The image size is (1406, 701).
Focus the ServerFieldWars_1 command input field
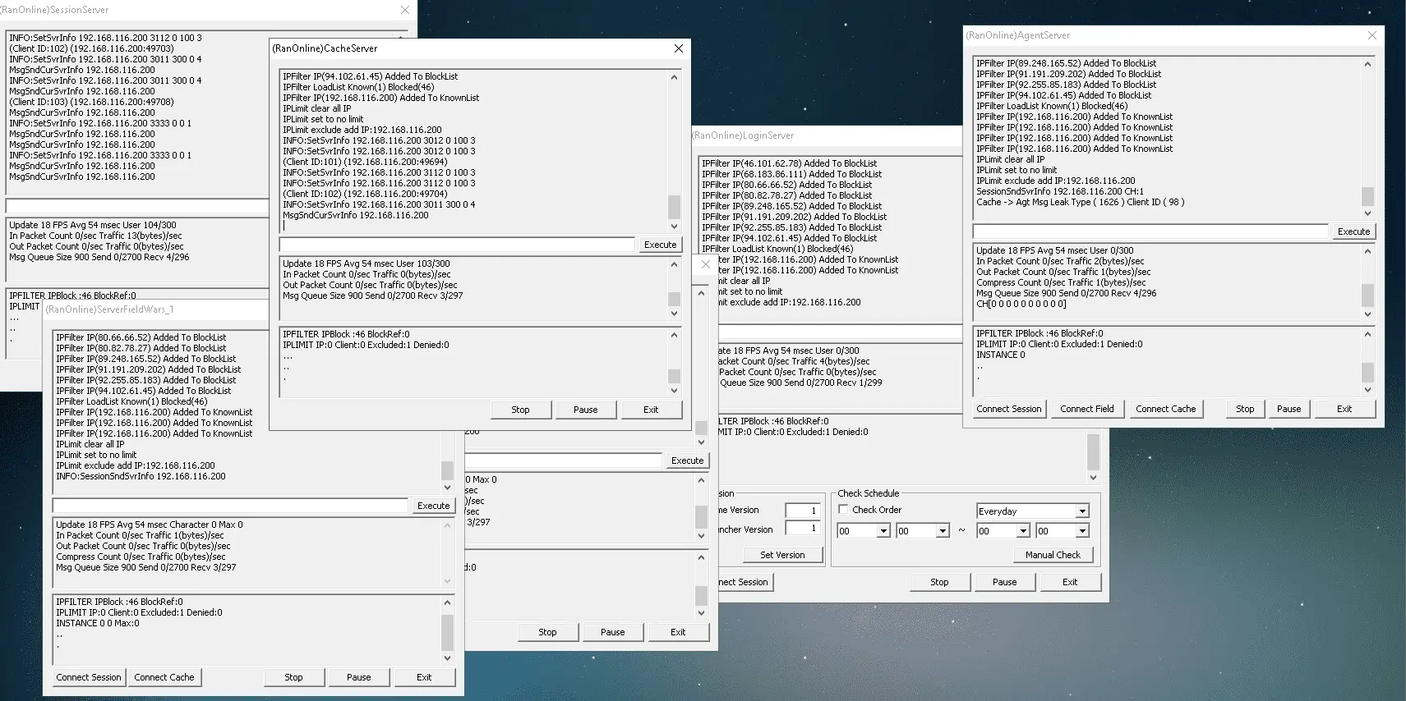(230, 506)
